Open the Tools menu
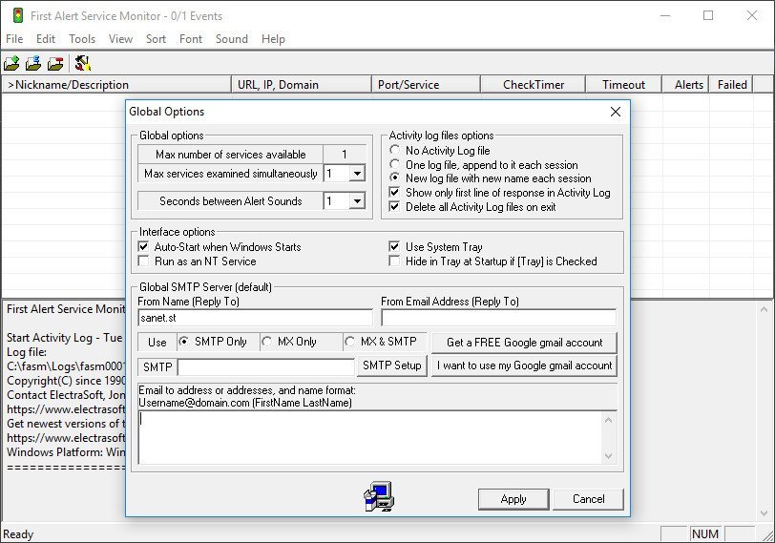The image size is (775, 543). tap(82, 39)
